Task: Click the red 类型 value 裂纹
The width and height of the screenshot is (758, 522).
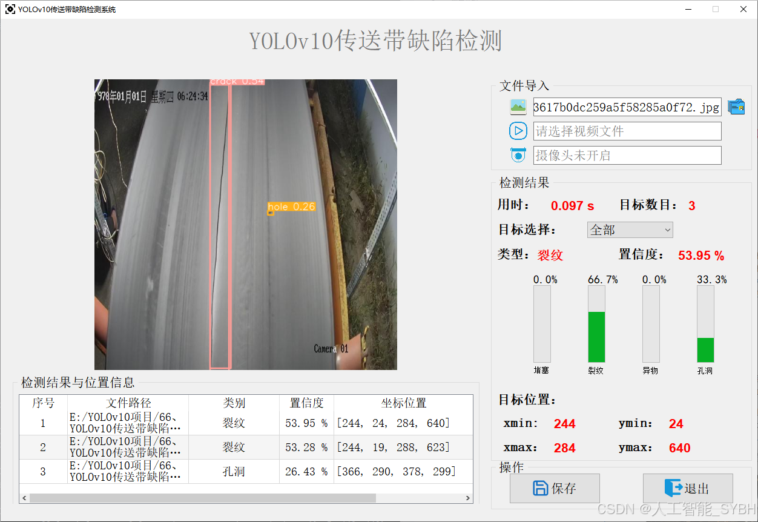Action: coord(550,255)
